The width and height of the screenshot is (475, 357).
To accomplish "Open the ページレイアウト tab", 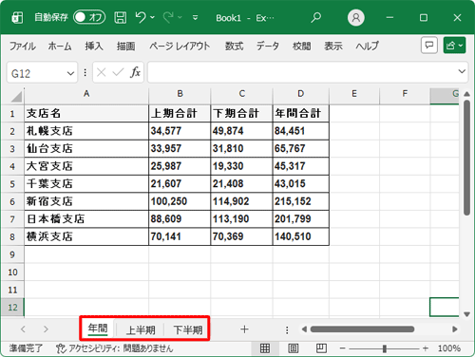I will [180, 47].
